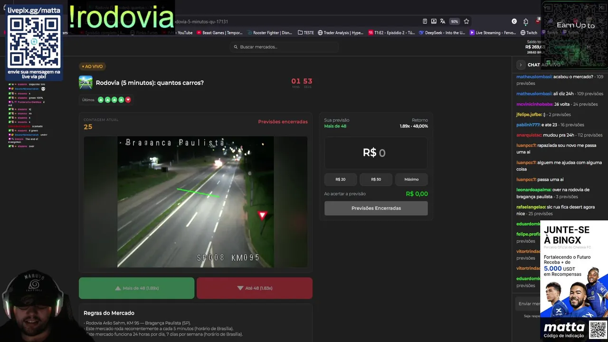Click the R$ 0,00 payout value
Screen dimensions: 608x342
(x=417, y=194)
